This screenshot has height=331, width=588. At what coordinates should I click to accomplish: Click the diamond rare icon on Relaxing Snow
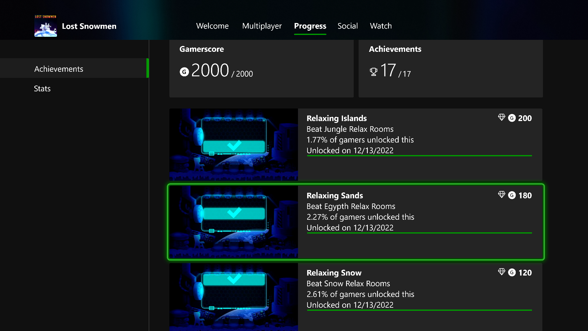click(x=501, y=272)
